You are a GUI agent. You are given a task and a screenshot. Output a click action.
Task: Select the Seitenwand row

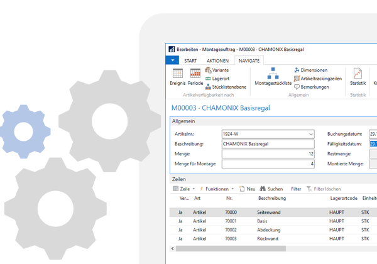coord(273,212)
